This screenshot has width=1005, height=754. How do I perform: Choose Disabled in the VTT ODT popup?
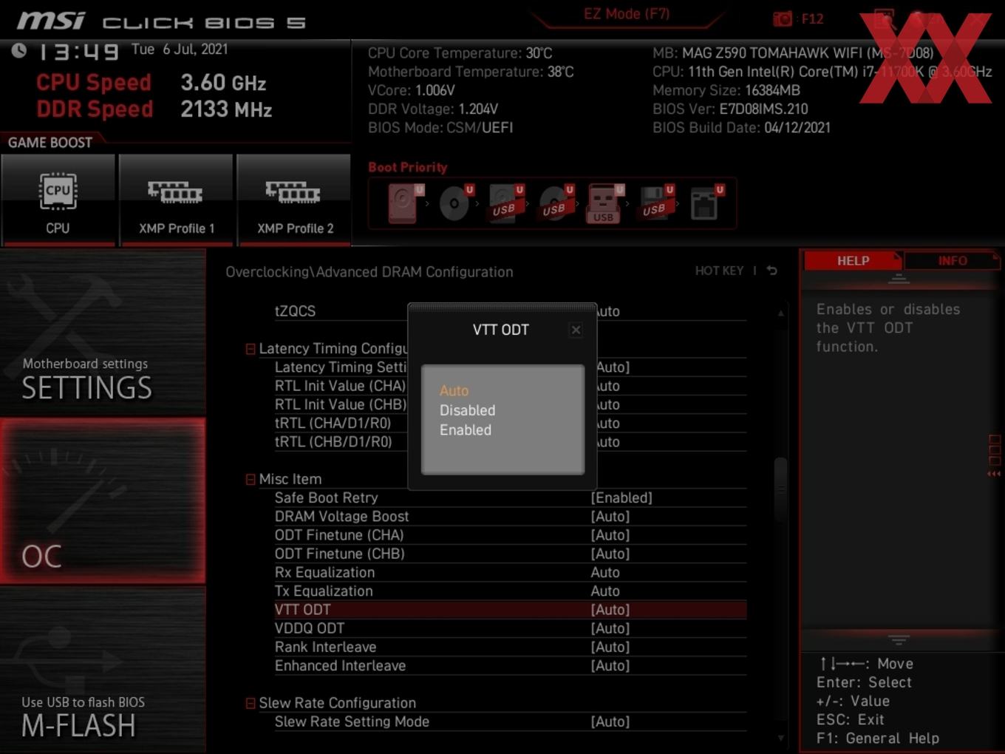[x=467, y=410]
